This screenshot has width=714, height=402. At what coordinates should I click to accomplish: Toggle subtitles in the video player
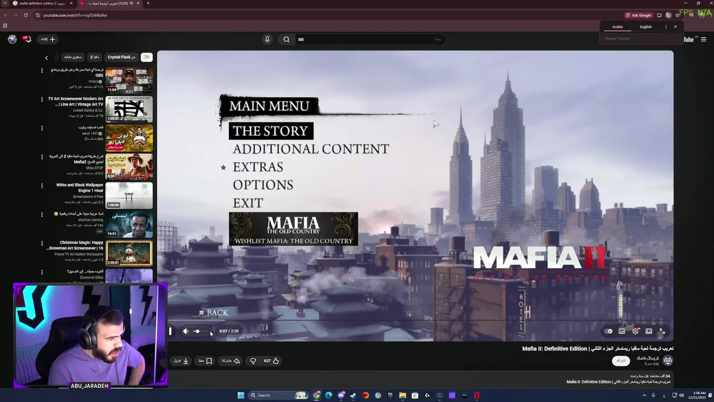click(x=622, y=331)
